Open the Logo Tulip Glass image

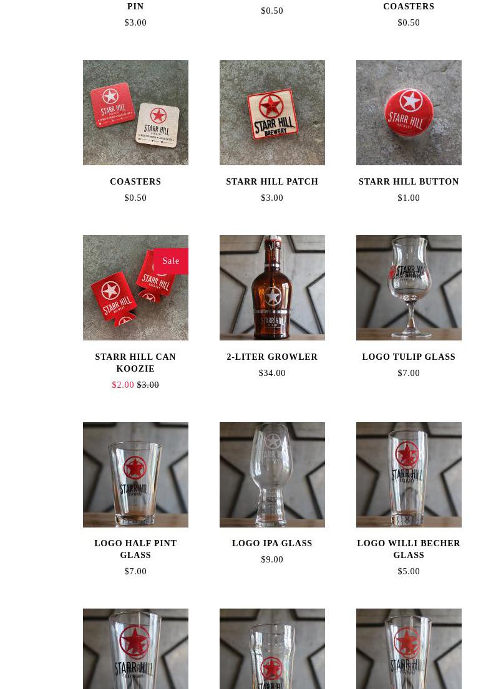pyautogui.click(x=409, y=288)
